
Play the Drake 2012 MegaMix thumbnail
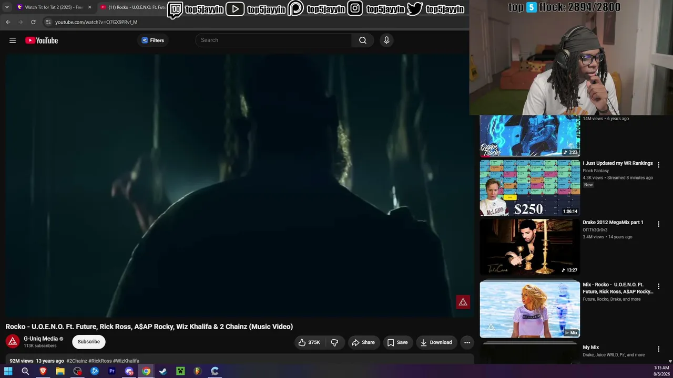pyautogui.click(x=529, y=247)
